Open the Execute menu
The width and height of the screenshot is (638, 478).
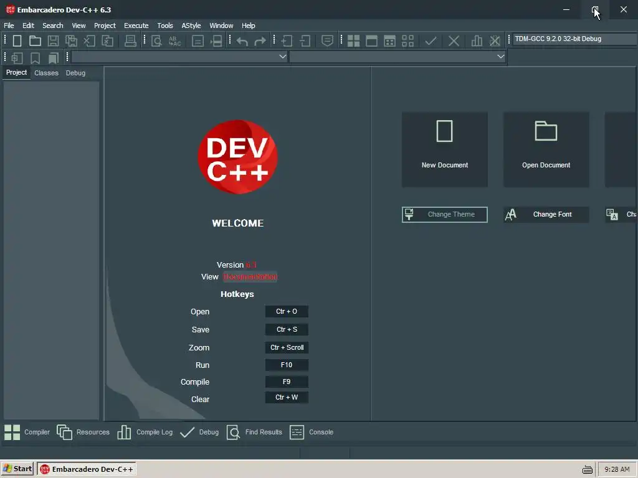coord(136,25)
